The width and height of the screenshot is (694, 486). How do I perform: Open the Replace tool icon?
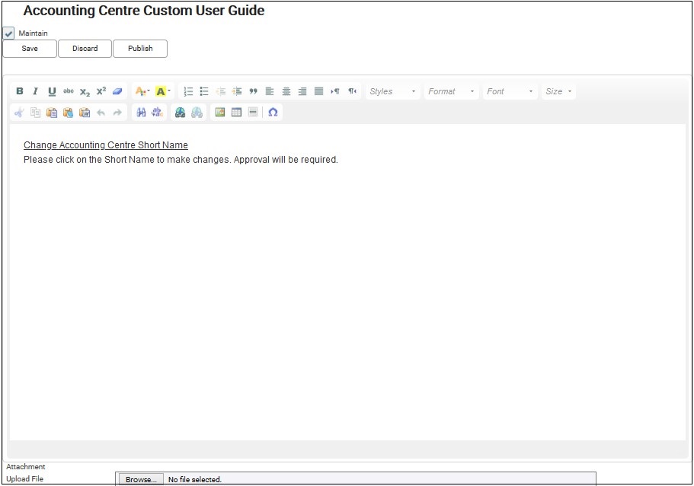[x=157, y=113]
